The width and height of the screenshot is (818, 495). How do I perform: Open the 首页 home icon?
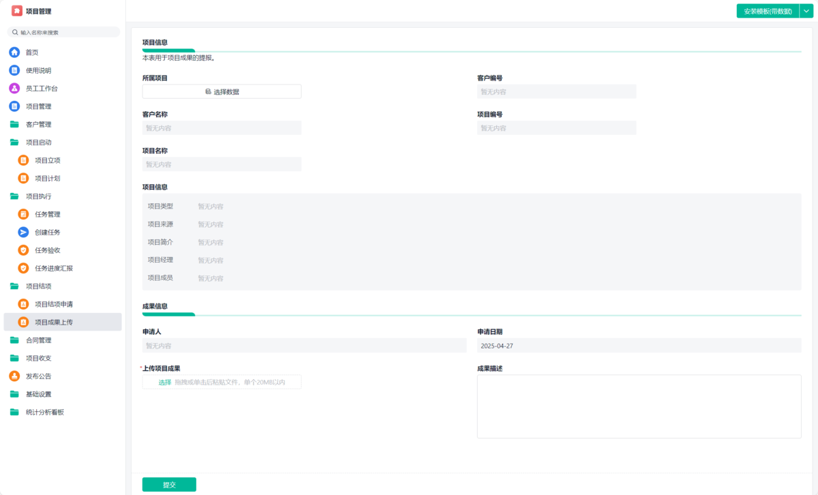pyautogui.click(x=14, y=52)
